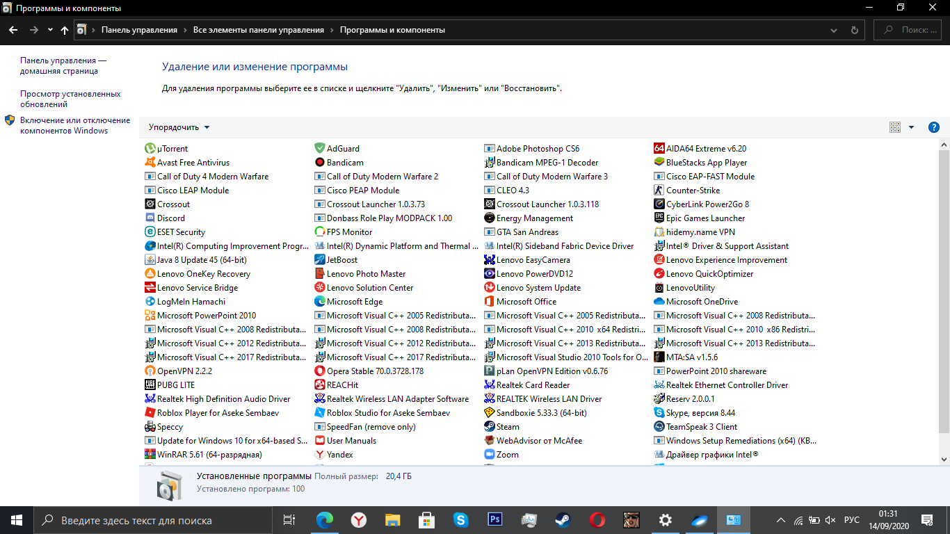950x534 pixels.
Task: Click the Microsoft OneDrive cloud icon
Action: (x=659, y=301)
